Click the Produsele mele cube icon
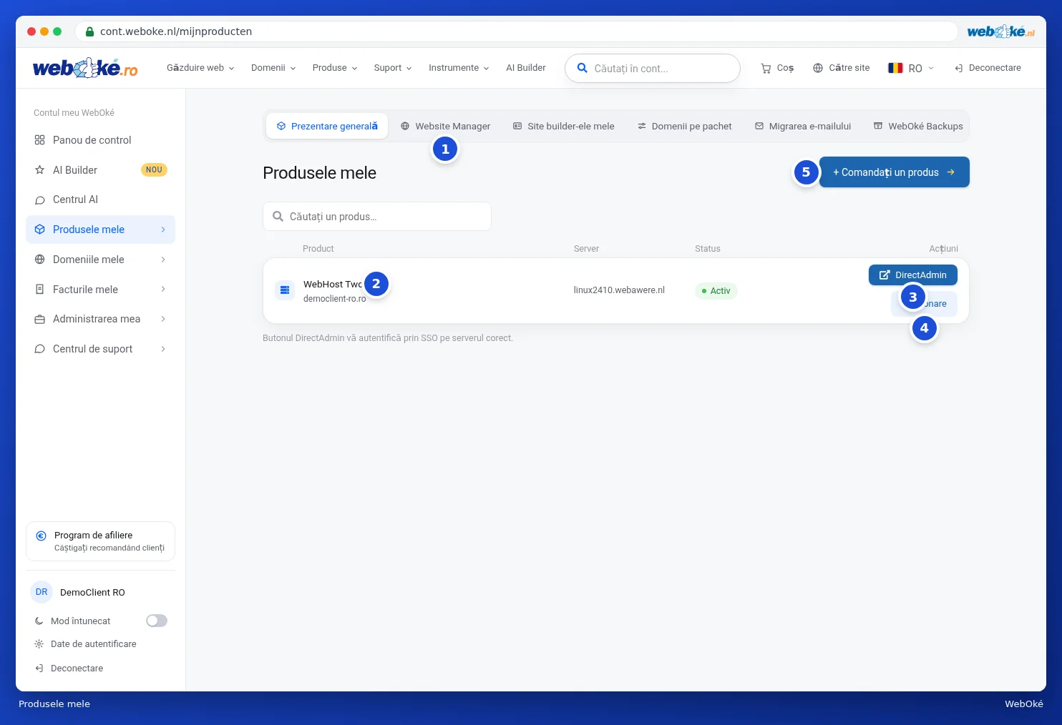1062x725 pixels. coord(40,230)
